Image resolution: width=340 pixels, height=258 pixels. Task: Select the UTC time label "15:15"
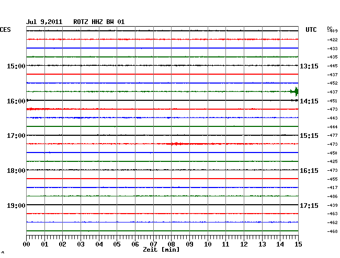309,136
